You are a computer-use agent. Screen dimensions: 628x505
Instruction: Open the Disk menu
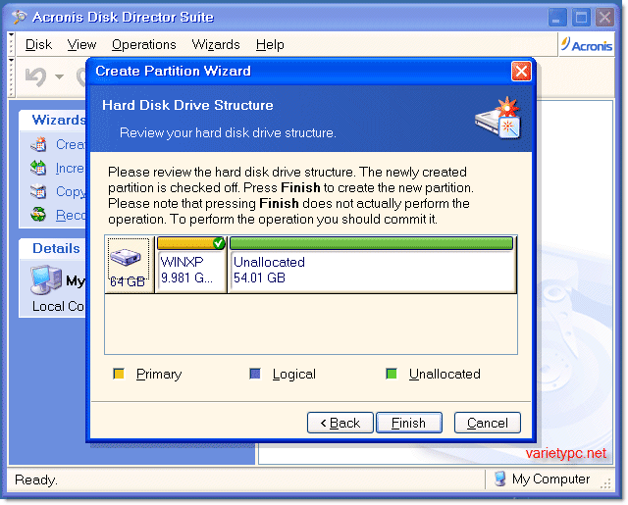pos(38,44)
